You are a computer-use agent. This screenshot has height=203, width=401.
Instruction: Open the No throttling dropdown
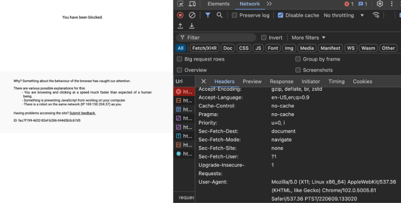[x=344, y=15]
